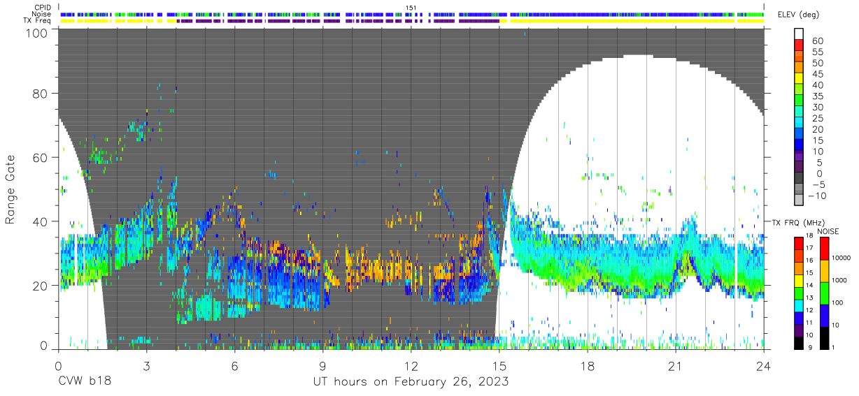Click the '35' label on the elevation colorbar

coord(816,96)
